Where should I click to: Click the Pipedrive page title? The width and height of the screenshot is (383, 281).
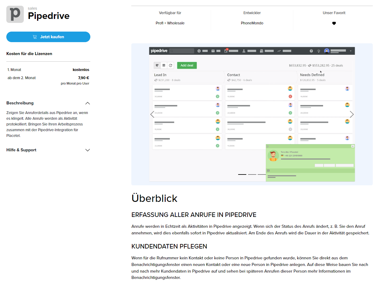49,16
